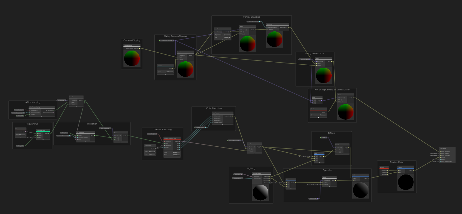Image resolution: width=462 pixels, height=214 pixels.
Task: Open Sample Texture 2D LOD Space dropdown
Action: pos(176,155)
